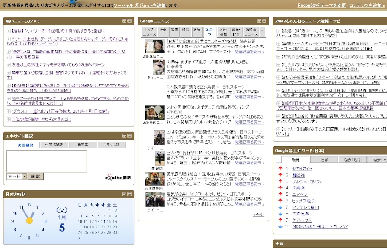Expand the 【調査】 entry in 2NN

(x=278, y=90)
